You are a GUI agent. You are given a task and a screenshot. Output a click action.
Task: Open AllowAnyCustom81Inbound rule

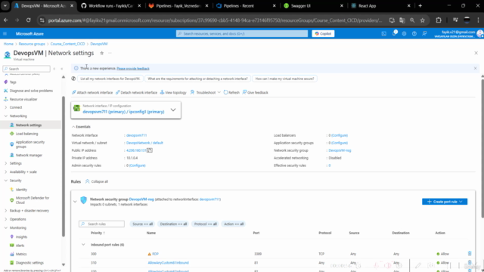point(168,263)
